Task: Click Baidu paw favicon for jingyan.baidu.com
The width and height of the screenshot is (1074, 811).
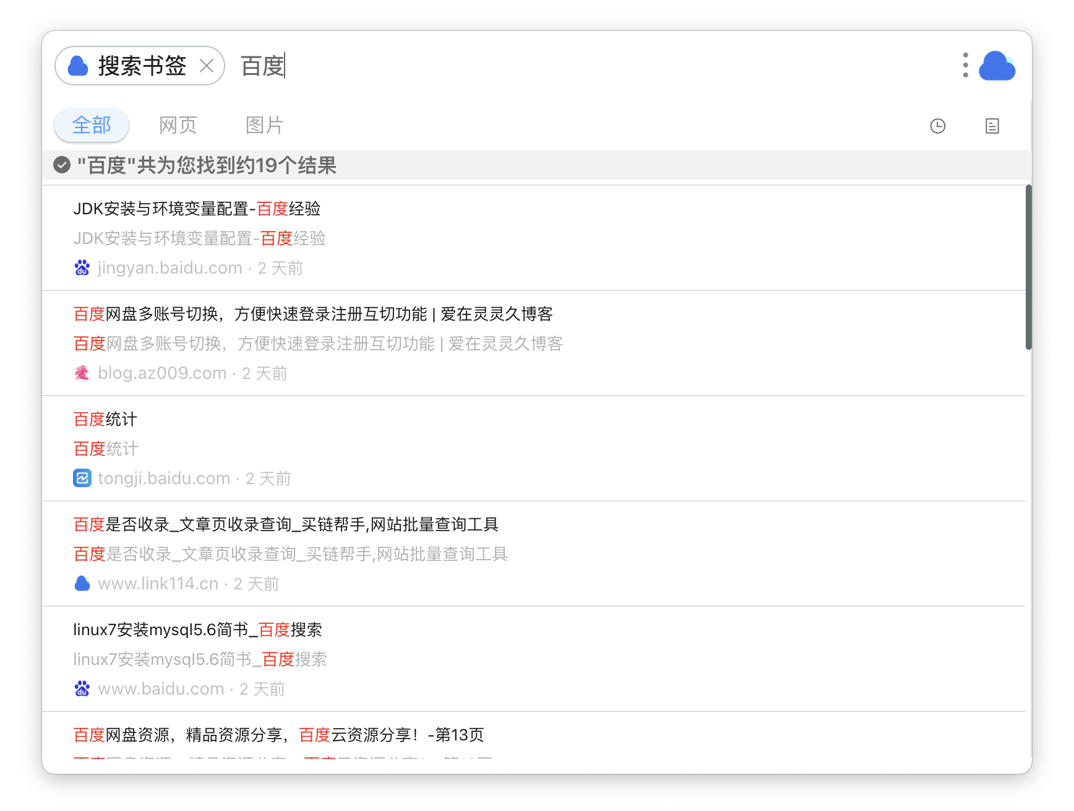Action: pyautogui.click(x=82, y=268)
